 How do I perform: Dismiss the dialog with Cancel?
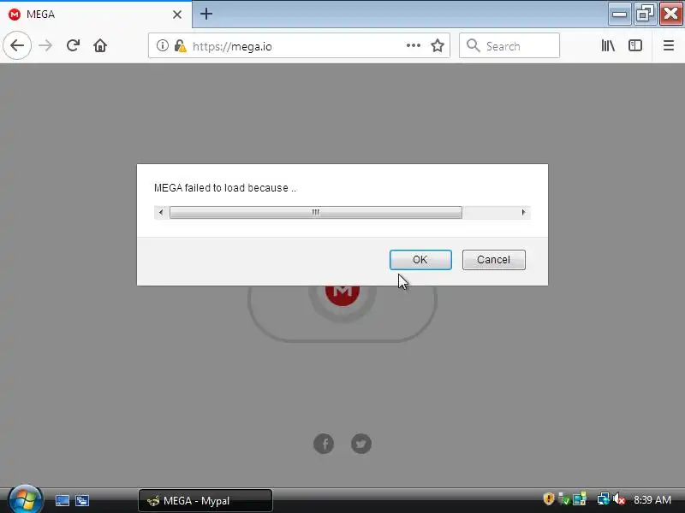(494, 260)
